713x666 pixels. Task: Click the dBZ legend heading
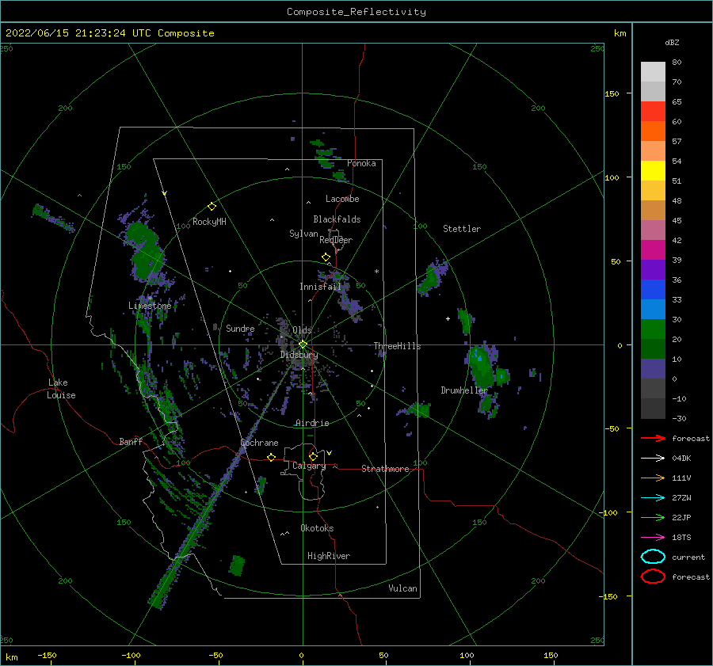[672, 42]
